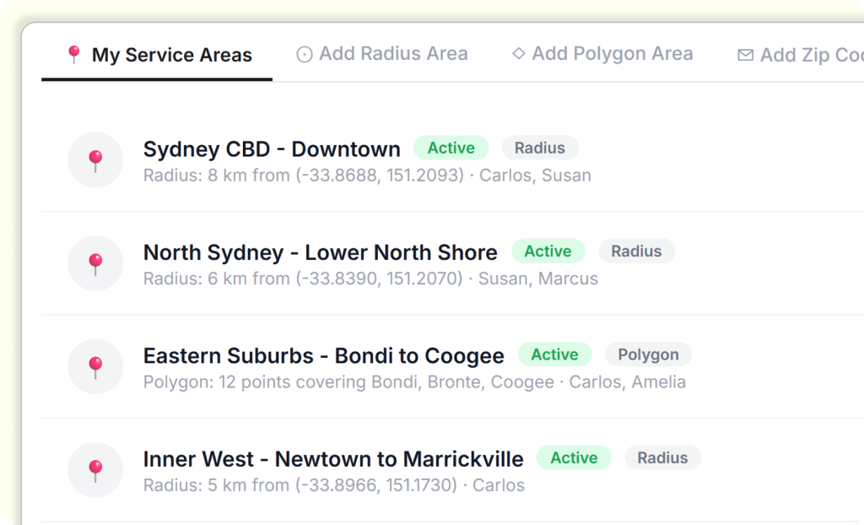This screenshot has width=864, height=525.
Task: Toggle the Active status on Sydney CBD - Downtown
Action: 451,148
